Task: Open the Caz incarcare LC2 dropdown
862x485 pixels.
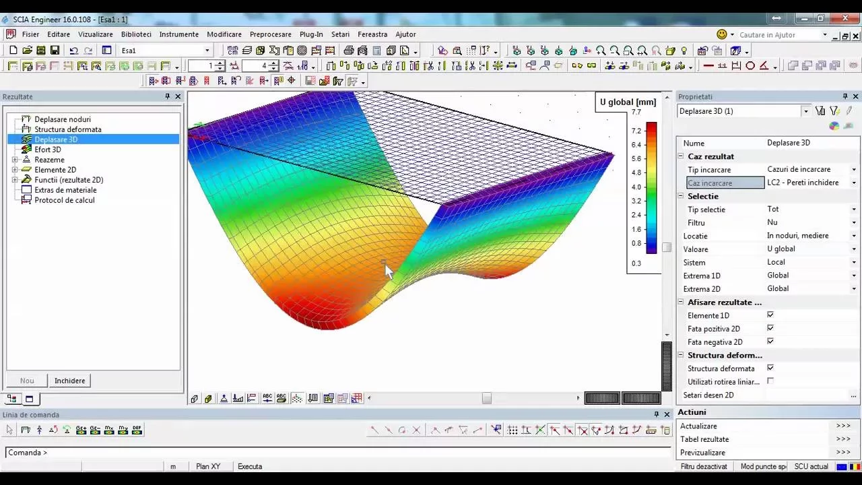Action: click(x=854, y=183)
